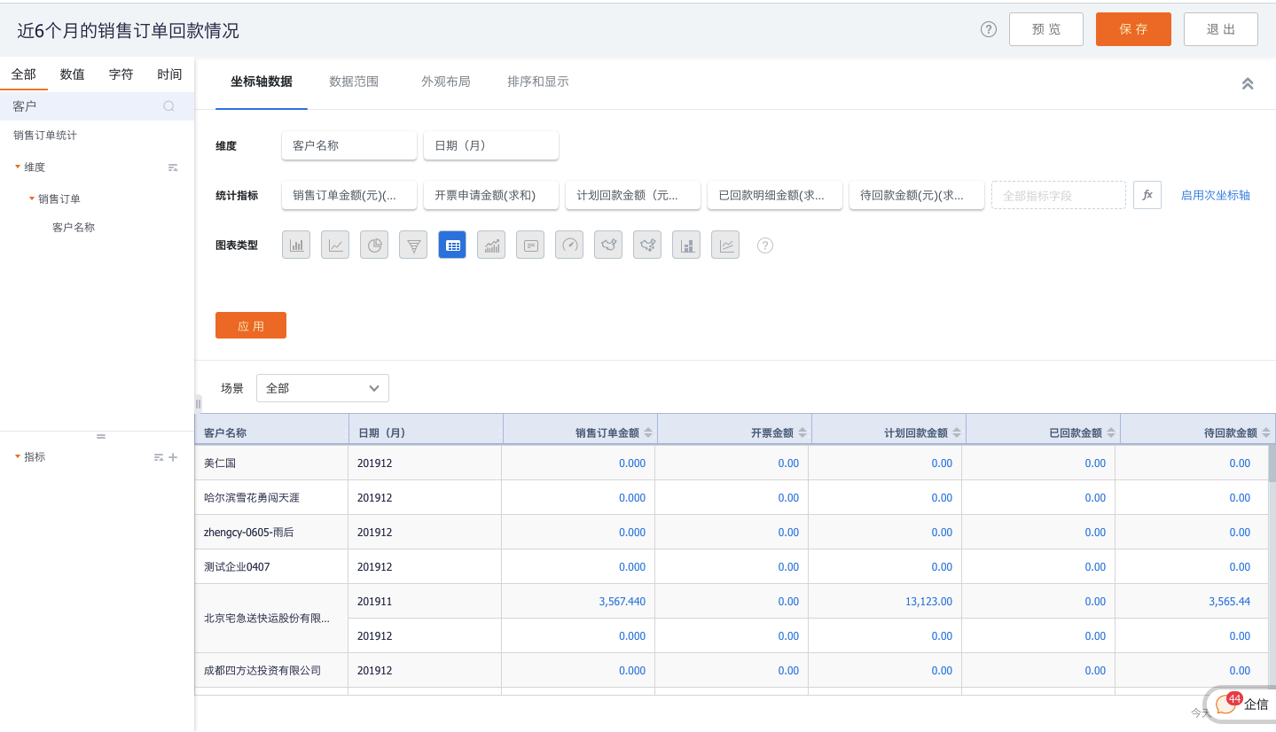Click the left panel horizontal splitter handle
This screenshot has width=1276, height=732.
click(101, 436)
